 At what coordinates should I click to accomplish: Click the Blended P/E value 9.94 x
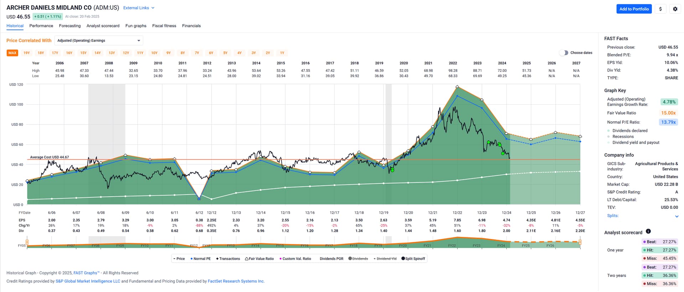pyautogui.click(x=672, y=55)
